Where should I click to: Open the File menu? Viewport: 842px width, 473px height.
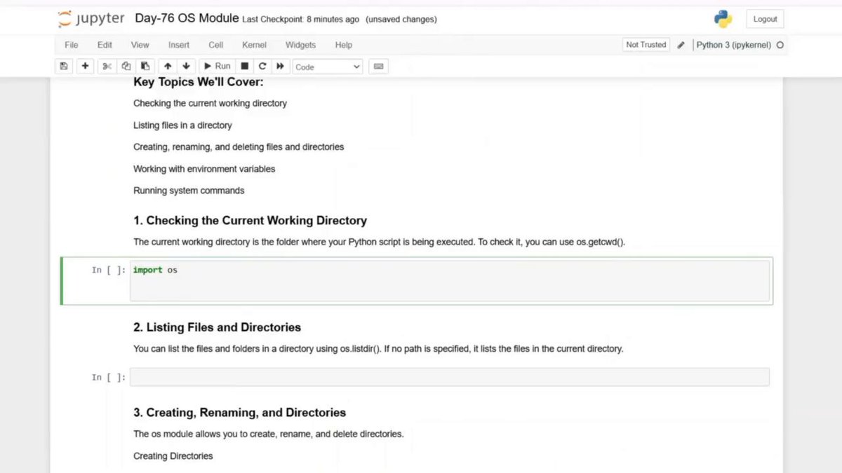pyautogui.click(x=72, y=45)
